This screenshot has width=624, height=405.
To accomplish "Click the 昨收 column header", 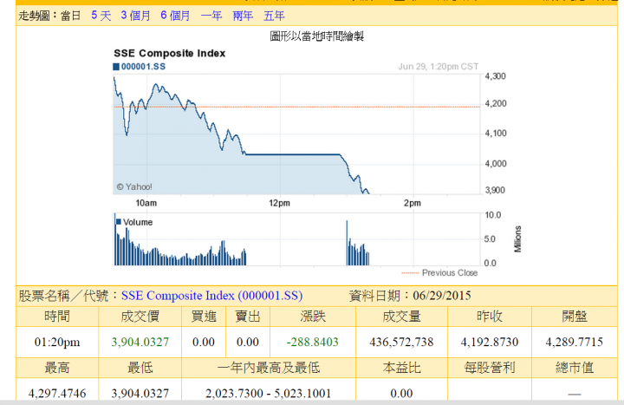I will coord(490,317).
